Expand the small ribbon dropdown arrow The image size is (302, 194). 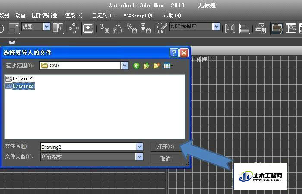pyautogui.click(x=12, y=42)
